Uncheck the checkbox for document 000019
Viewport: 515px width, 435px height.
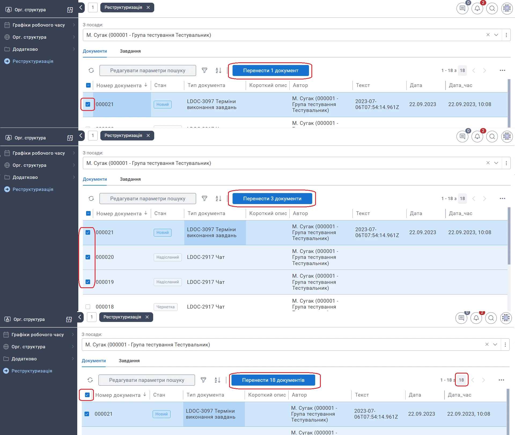point(88,282)
